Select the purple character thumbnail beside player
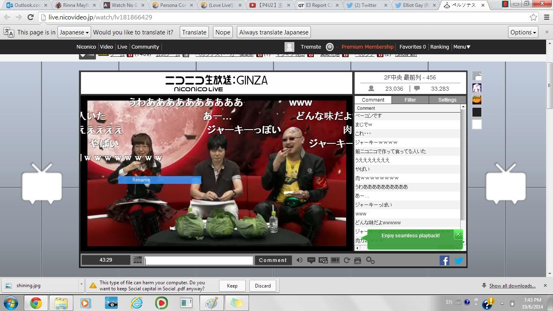 tap(477, 88)
